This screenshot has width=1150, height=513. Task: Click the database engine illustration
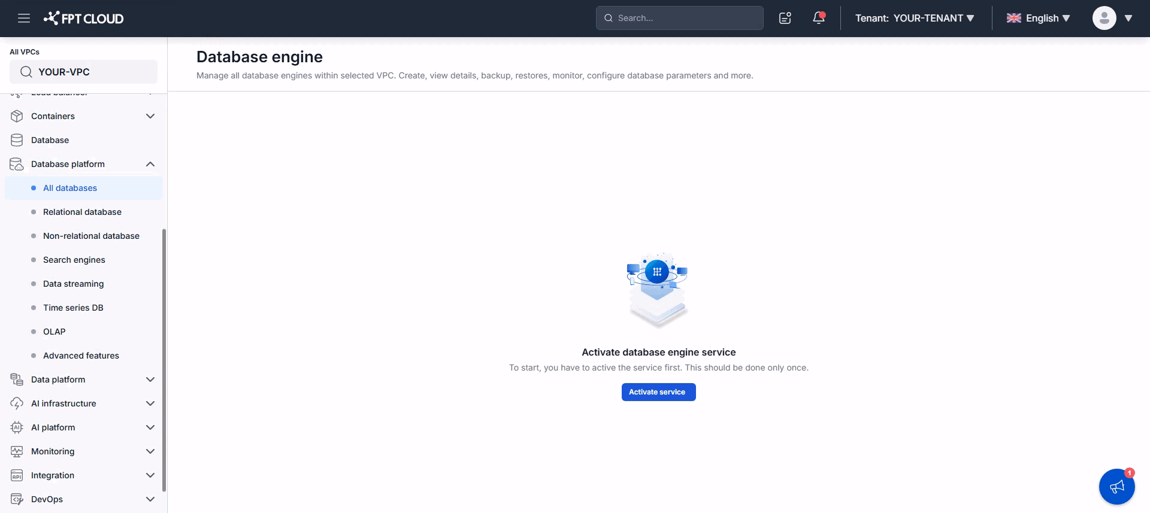pos(658,290)
